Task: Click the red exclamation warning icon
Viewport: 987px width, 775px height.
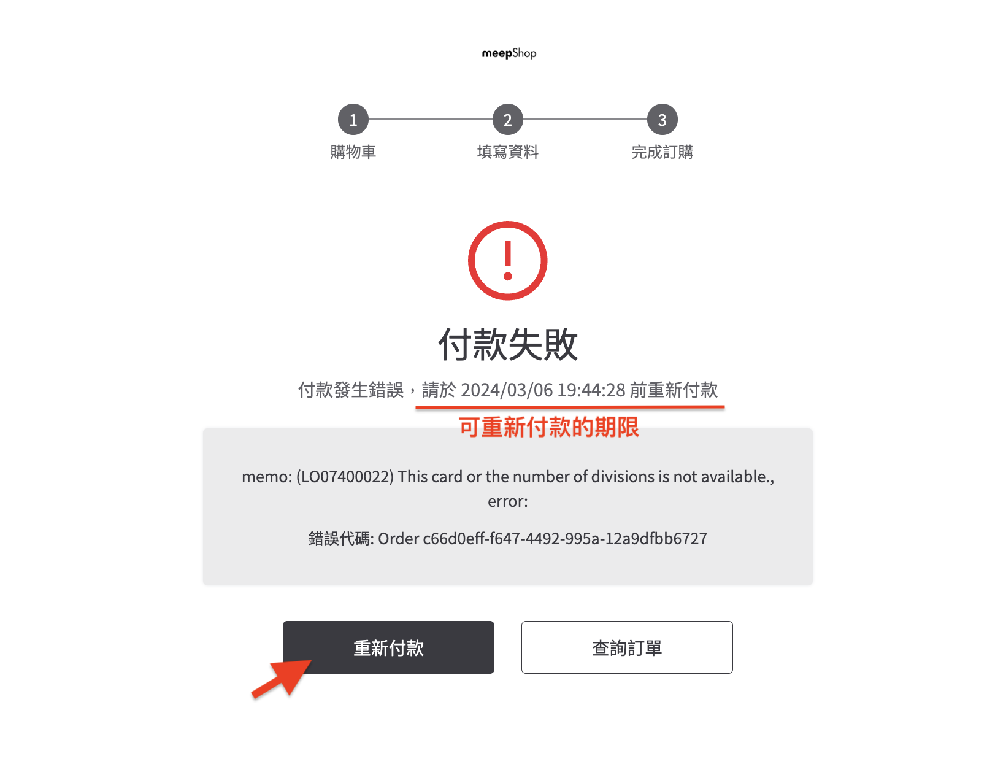Action: pyautogui.click(x=508, y=261)
